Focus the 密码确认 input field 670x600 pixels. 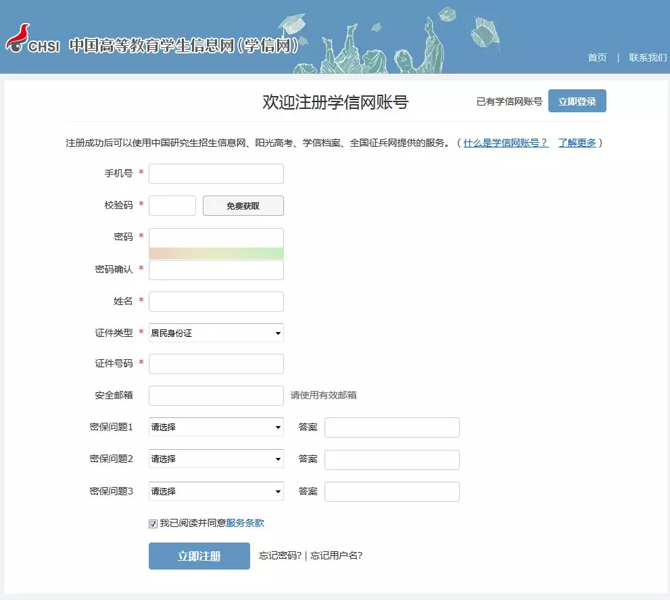pyautogui.click(x=216, y=270)
